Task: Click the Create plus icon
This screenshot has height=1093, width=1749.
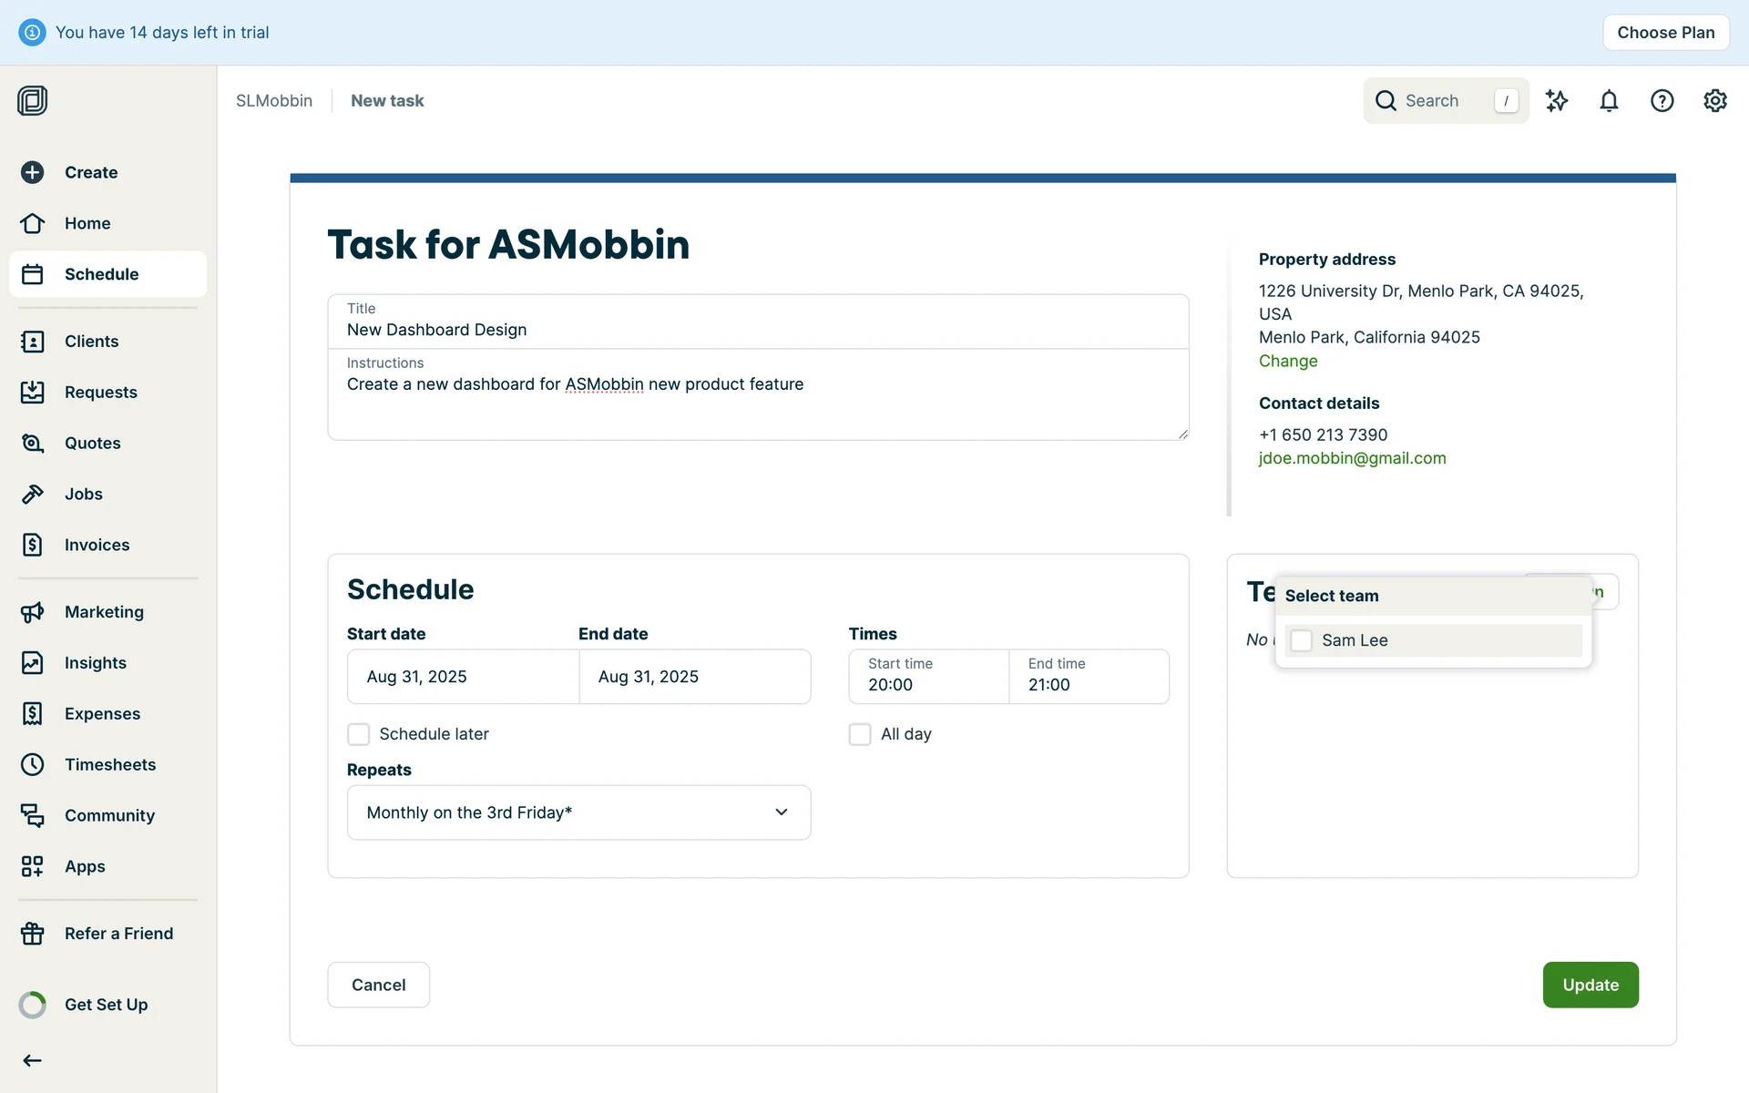Action: 33,172
